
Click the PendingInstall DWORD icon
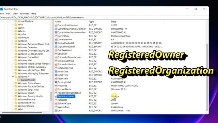(56, 82)
